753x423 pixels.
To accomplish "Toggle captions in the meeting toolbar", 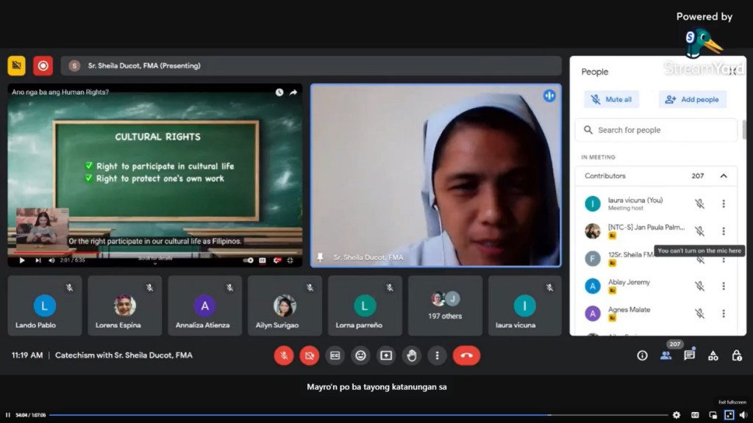I will pyautogui.click(x=335, y=355).
